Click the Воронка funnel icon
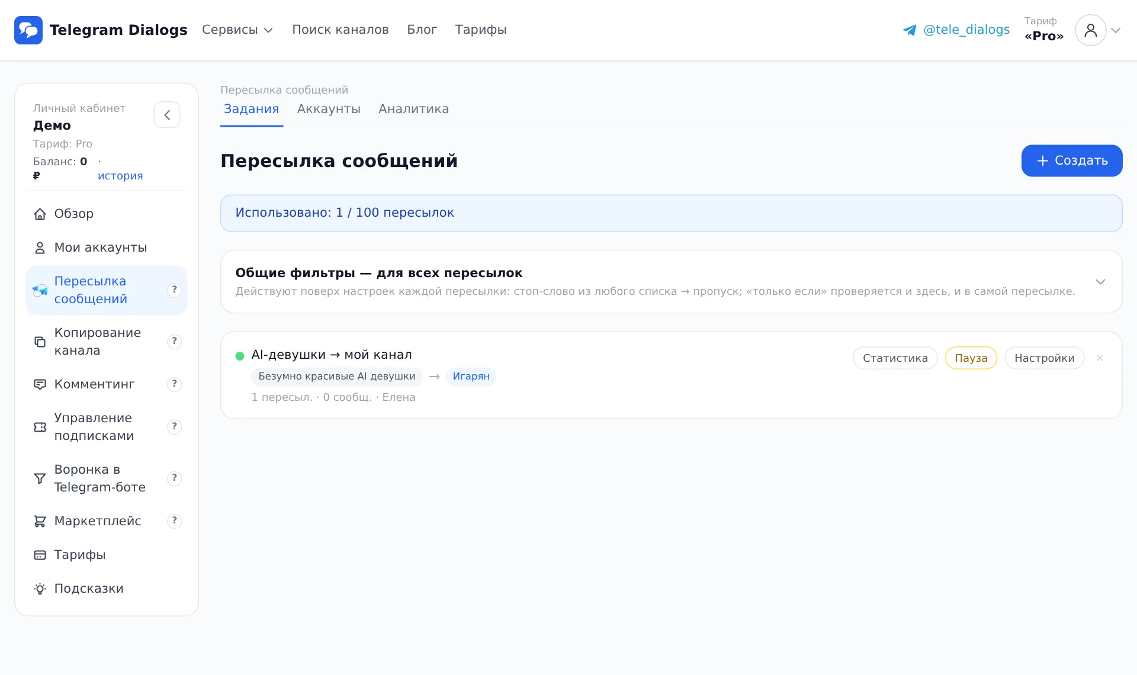Viewport: 1137px width, 675px height. coord(40,478)
